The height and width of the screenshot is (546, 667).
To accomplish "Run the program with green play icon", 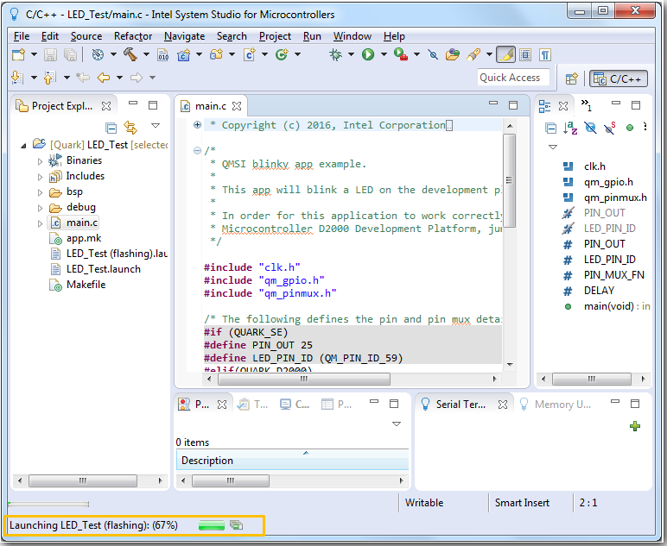I will [368, 54].
